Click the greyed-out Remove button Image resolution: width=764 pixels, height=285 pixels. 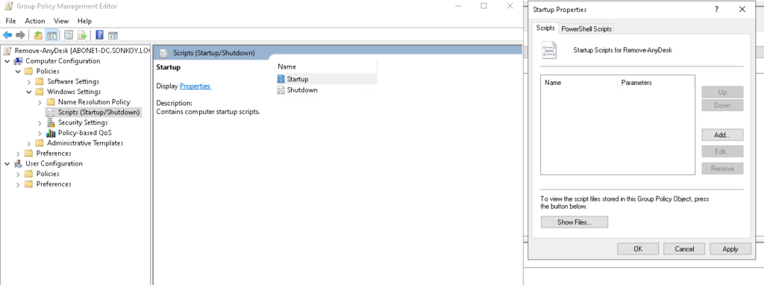tap(722, 169)
